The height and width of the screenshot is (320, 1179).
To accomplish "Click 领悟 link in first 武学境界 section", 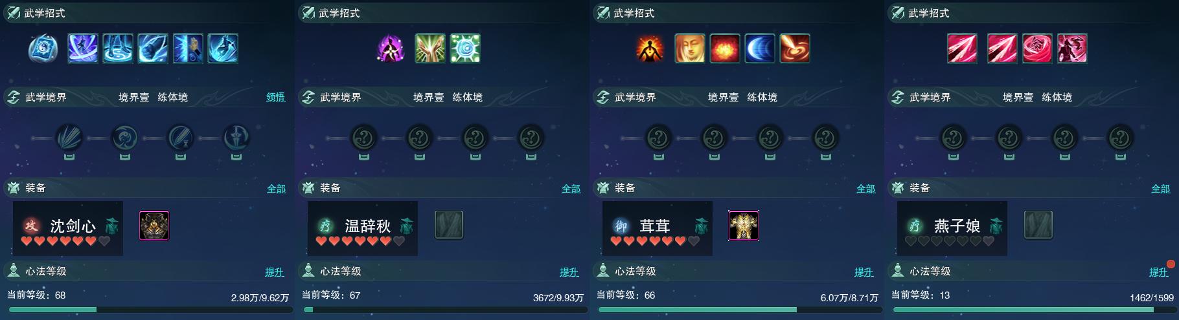I will coord(275,97).
